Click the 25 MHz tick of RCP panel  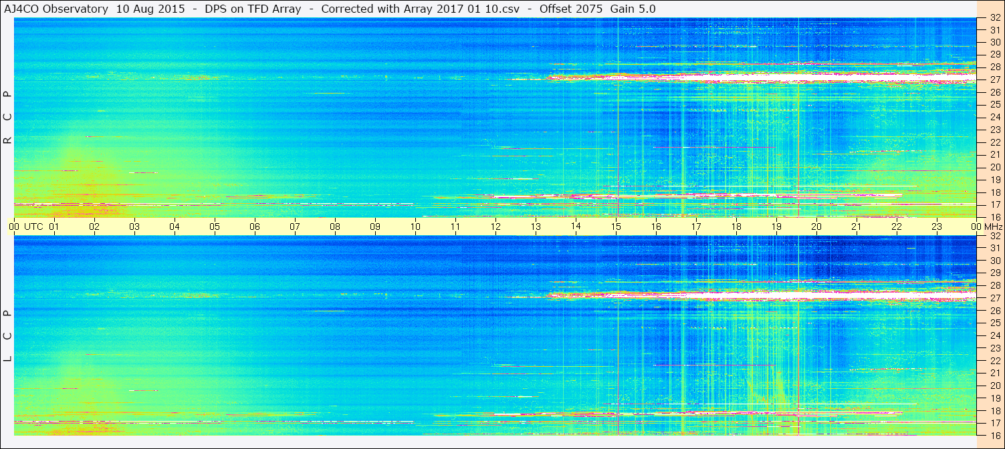click(994, 104)
